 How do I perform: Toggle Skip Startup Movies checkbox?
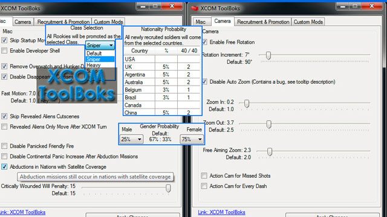point(4,40)
